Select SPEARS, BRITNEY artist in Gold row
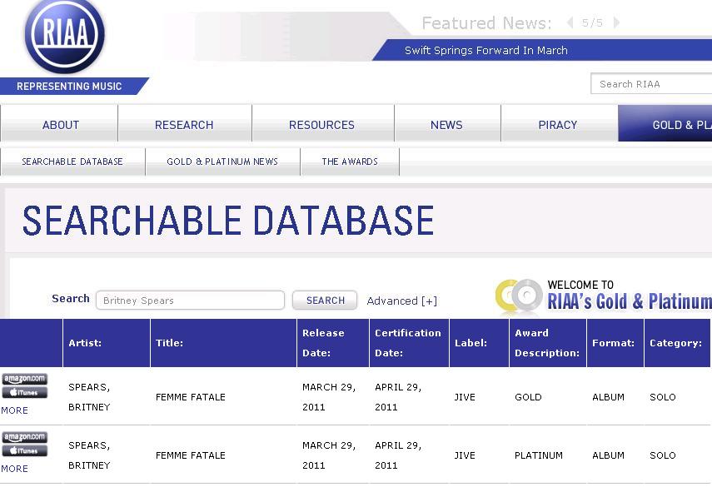Screen dimensions: 712x487 (89, 397)
